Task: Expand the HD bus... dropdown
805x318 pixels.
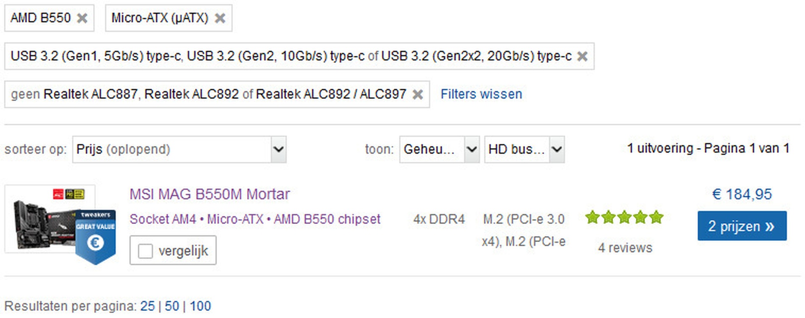Action: point(524,149)
